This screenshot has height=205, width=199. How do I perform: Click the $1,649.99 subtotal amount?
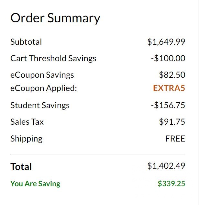tap(166, 42)
